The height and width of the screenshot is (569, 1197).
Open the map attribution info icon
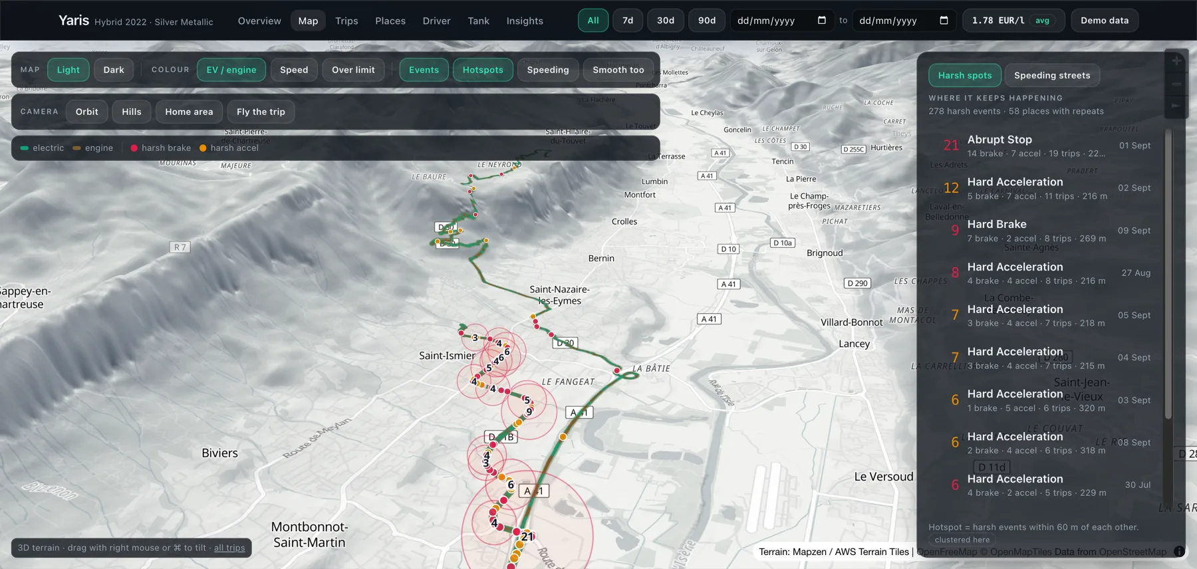point(1179,551)
